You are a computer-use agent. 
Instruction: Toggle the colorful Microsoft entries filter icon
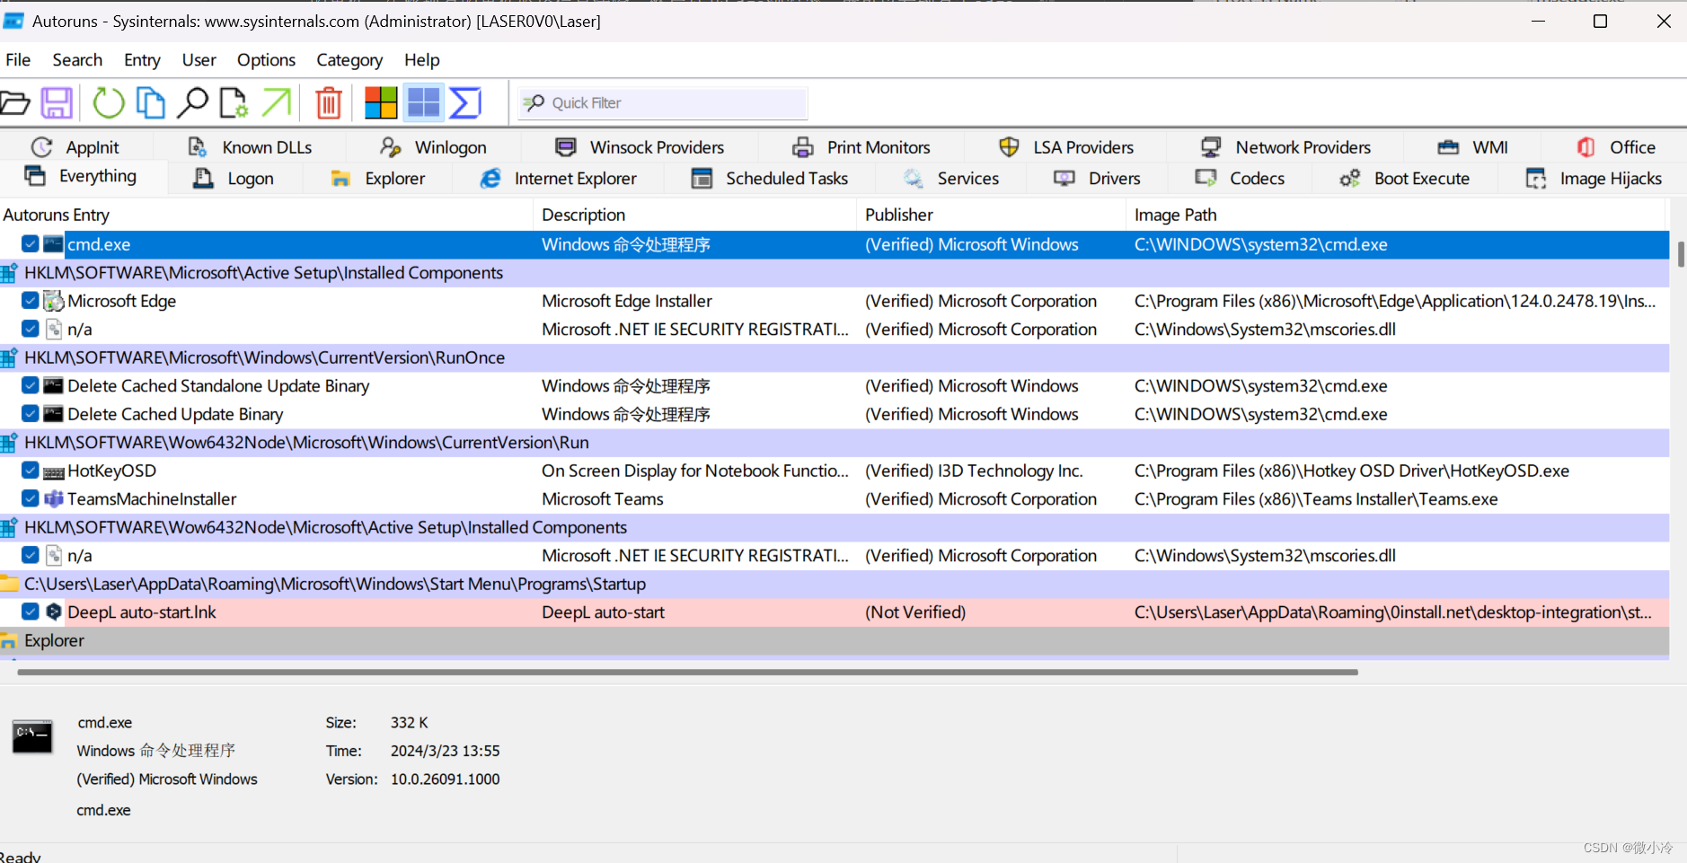381,103
